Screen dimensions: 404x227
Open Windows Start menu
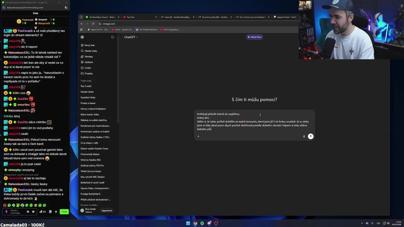pos(188,223)
